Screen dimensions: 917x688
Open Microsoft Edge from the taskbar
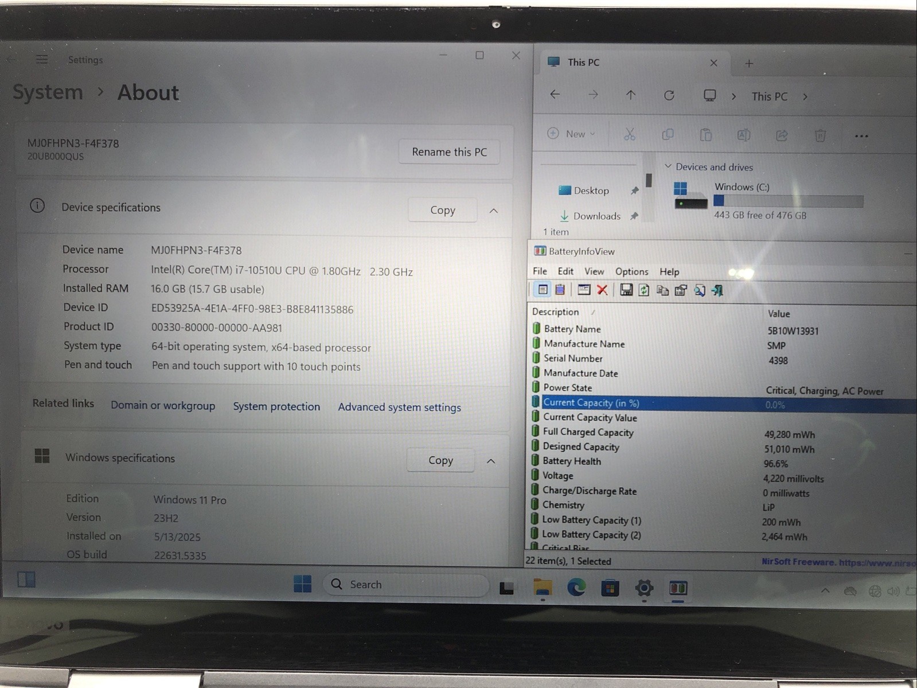pos(576,586)
